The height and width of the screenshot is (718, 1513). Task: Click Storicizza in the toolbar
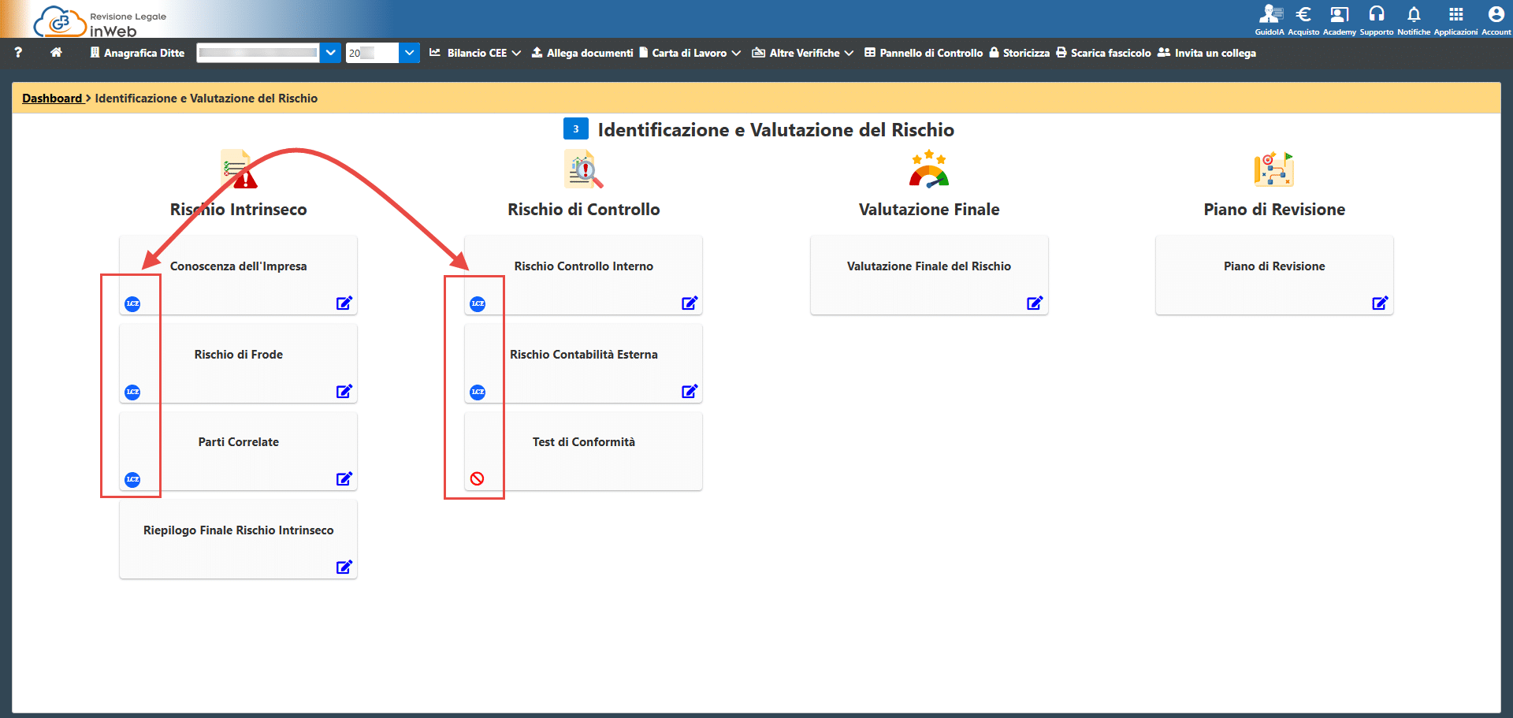coord(1020,53)
